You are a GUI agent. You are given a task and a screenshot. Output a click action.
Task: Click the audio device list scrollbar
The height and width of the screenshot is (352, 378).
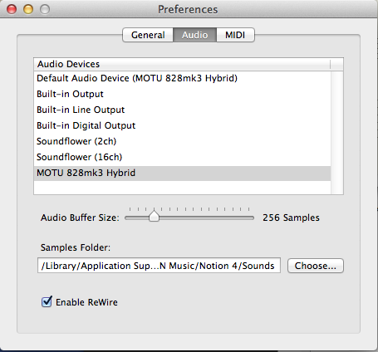(x=337, y=133)
